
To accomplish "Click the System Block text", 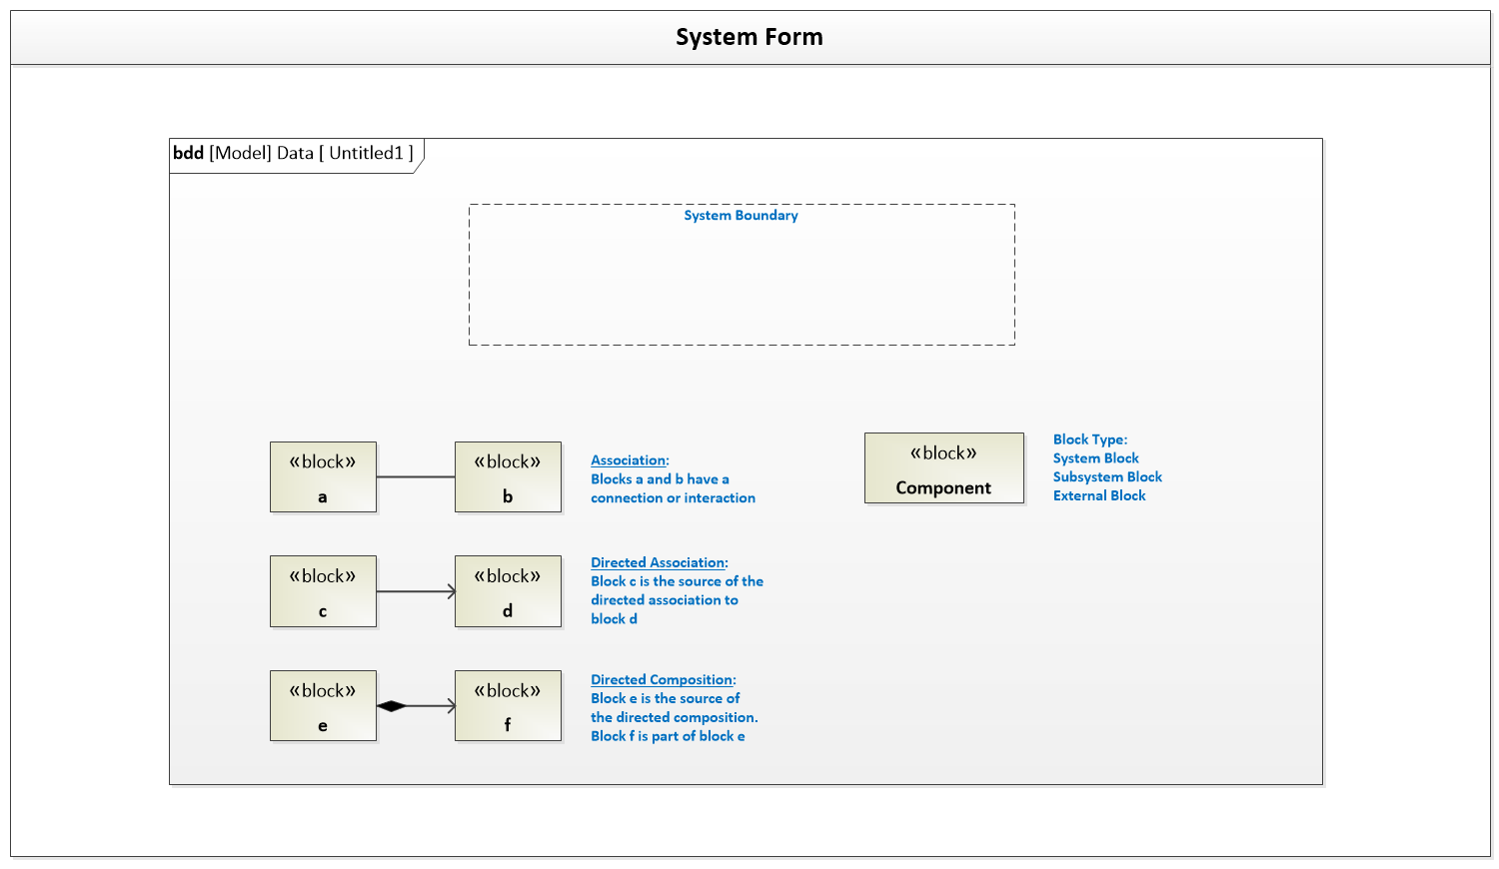I will (x=1096, y=458).
